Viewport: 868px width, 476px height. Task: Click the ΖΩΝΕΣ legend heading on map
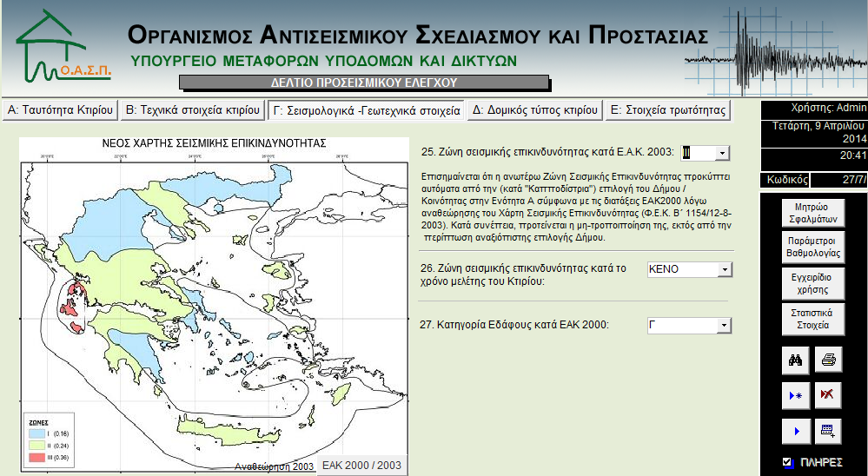(38, 422)
